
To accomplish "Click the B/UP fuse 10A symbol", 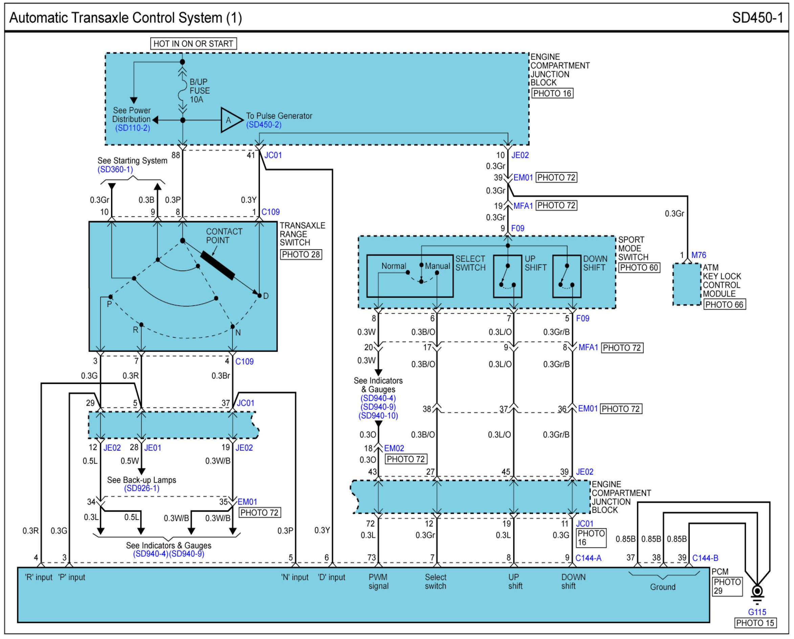I will [x=182, y=91].
